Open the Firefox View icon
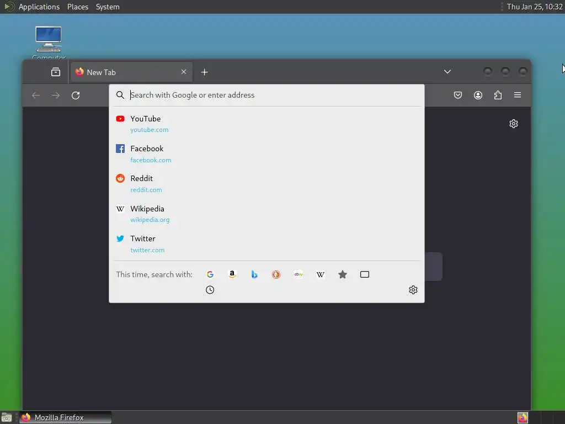565x424 pixels. (56, 72)
